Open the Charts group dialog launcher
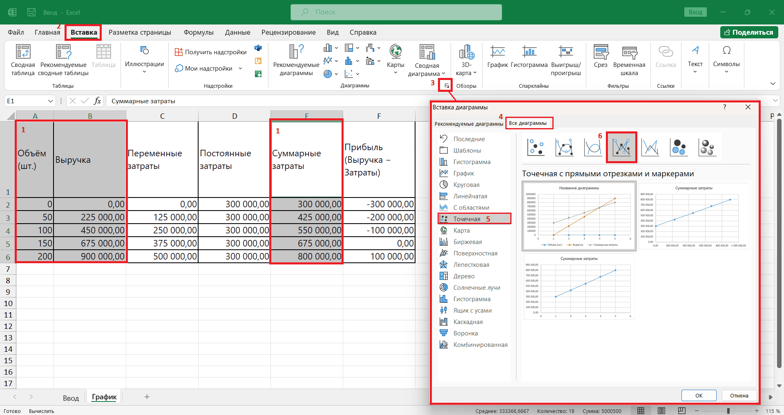The width and height of the screenshot is (784, 415). pos(447,86)
